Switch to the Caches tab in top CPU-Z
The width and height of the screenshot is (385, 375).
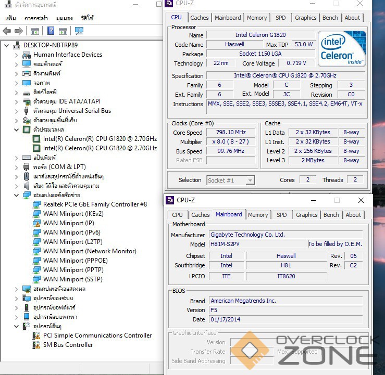tap(199, 18)
